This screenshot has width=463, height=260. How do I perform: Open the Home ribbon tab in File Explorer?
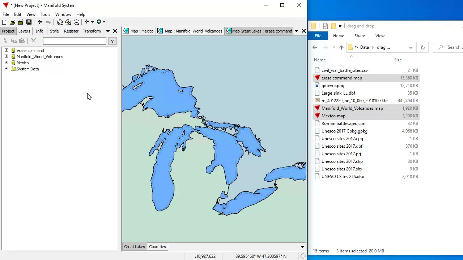point(339,36)
